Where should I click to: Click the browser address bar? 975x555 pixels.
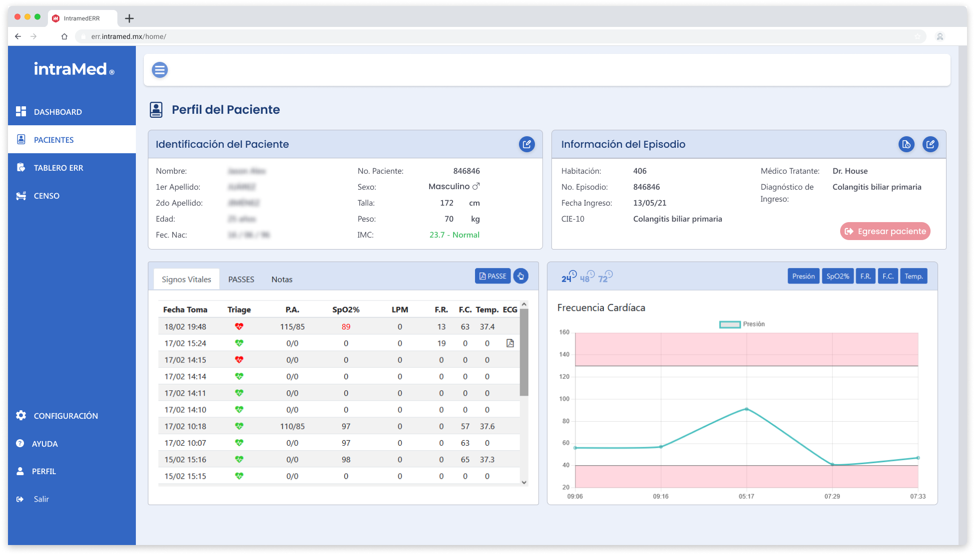[x=499, y=36]
